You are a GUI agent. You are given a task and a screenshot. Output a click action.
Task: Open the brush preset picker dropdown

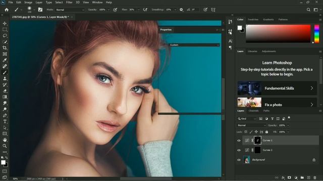coord(34,10)
